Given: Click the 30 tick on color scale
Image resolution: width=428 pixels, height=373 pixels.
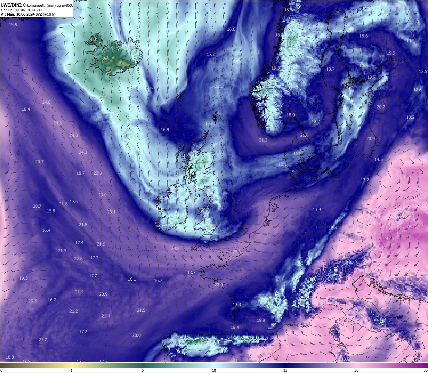Looking at the screenshot, I should click(x=356, y=370).
